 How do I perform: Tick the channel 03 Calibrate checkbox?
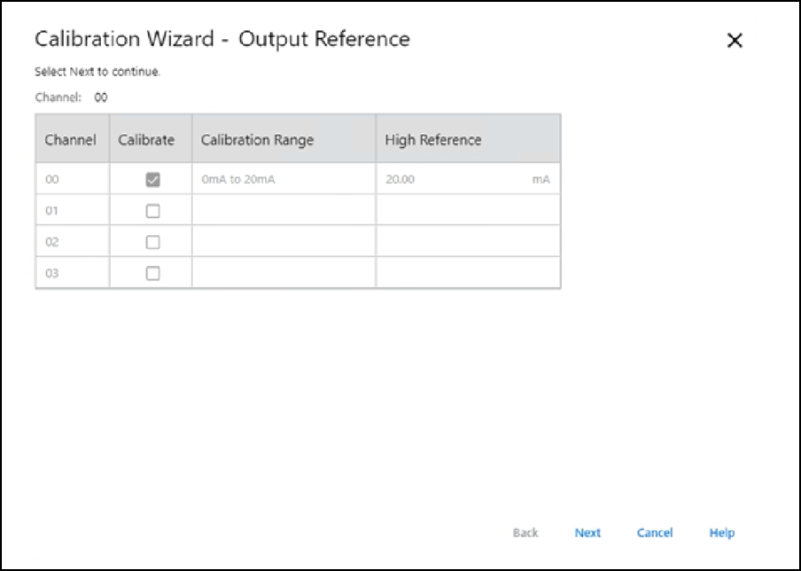(x=152, y=273)
